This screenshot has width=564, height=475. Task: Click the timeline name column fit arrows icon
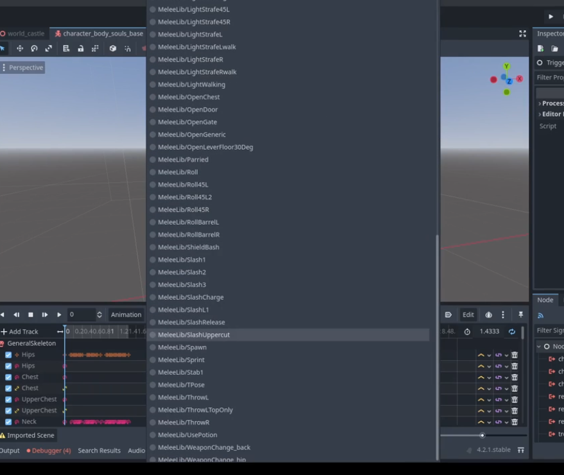(60, 332)
